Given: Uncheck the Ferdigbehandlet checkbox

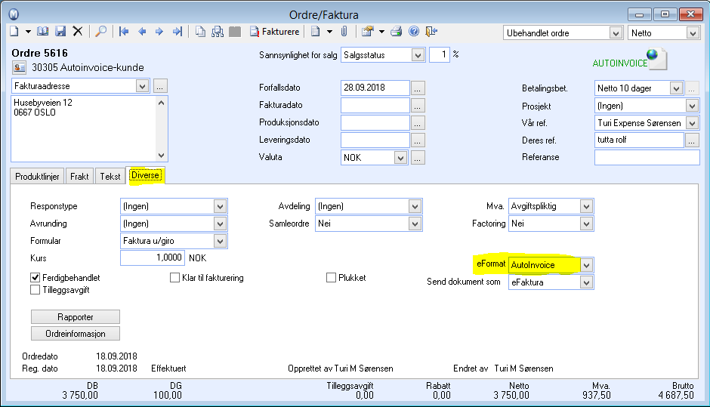Looking at the screenshot, I should click(x=35, y=278).
